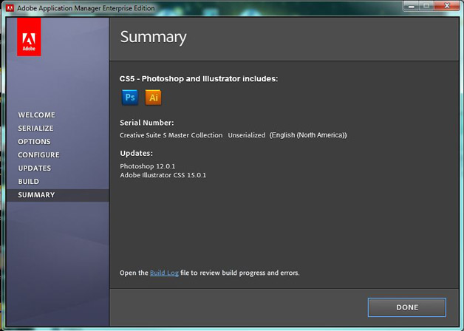Minimize the Application Manager window
464x331 pixels.
(x=411, y=6)
